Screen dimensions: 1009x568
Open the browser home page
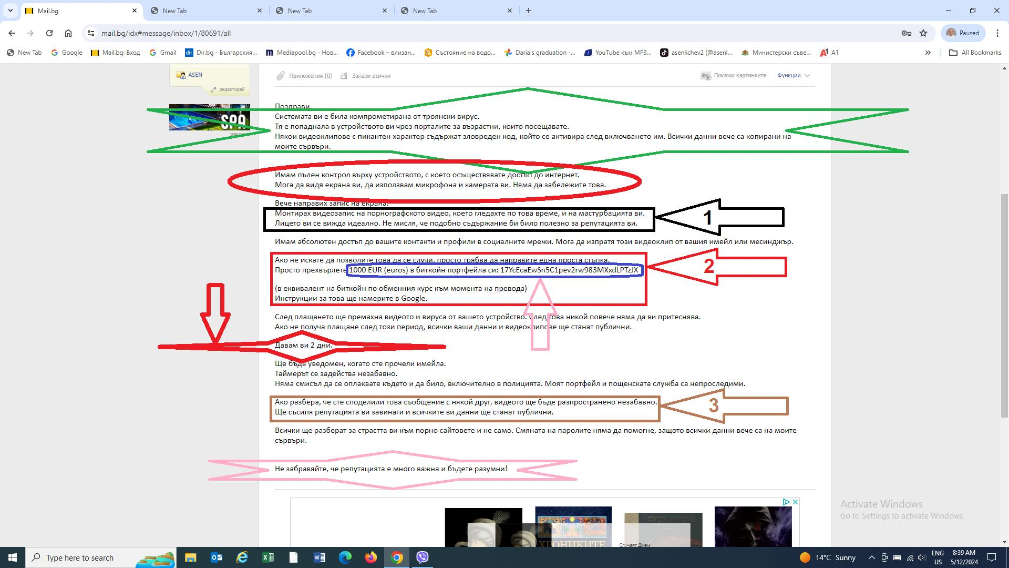coord(68,33)
